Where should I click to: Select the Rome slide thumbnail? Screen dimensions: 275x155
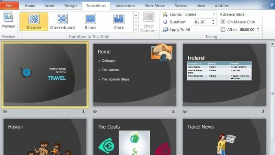pyautogui.click(x=135, y=75)
